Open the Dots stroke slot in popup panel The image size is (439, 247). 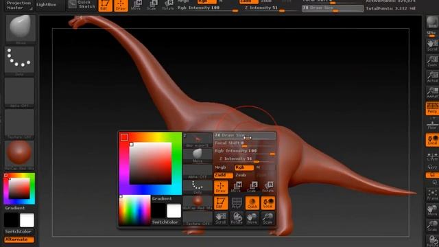click(198, 187)
